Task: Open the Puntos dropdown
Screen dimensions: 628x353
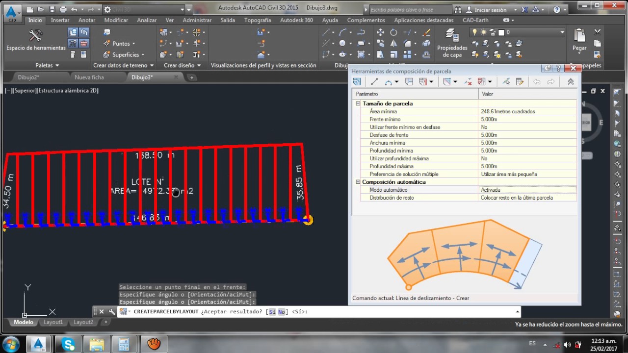Action: point(120,44)
